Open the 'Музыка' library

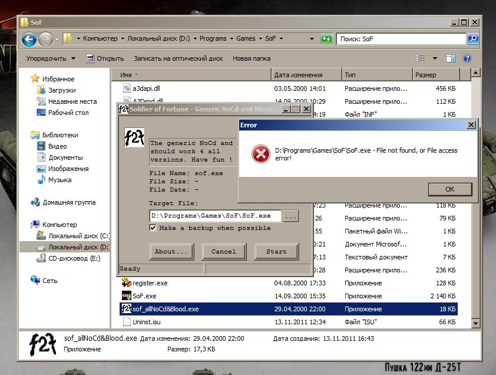pyautogui.click(x=59, y=180)
